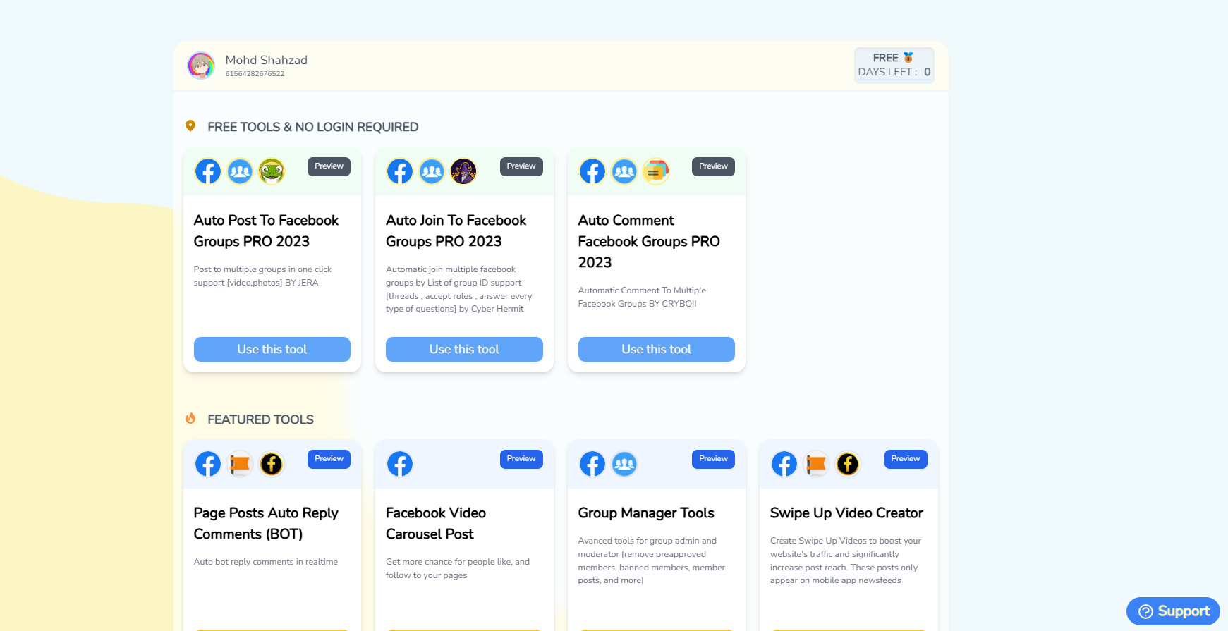Preview the Auto Post To Facebook Groups tool
The height and width of the screenshot is (631, 1228).
click(329, 166)
